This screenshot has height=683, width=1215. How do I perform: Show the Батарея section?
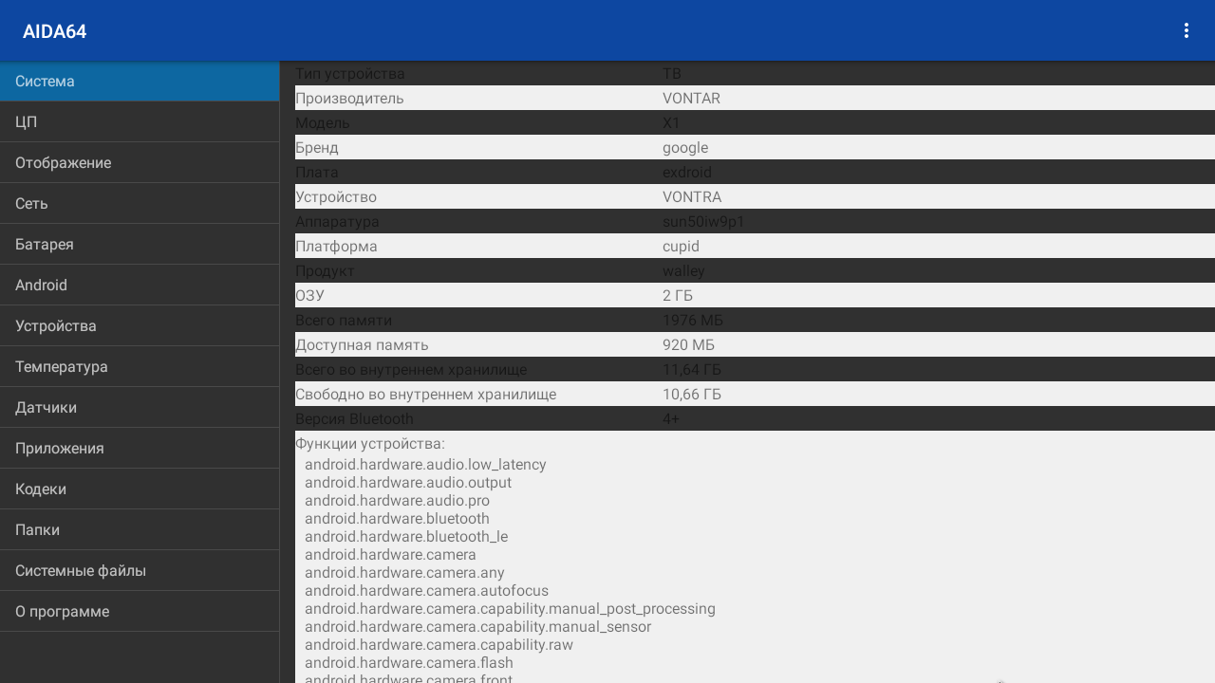coord(140,245)
